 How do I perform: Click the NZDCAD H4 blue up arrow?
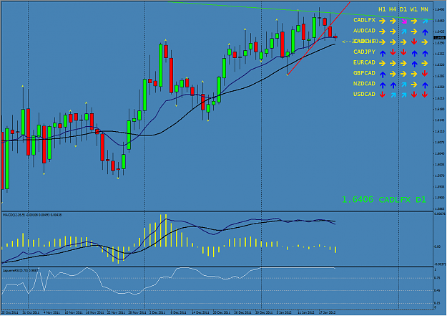[393, 85]
